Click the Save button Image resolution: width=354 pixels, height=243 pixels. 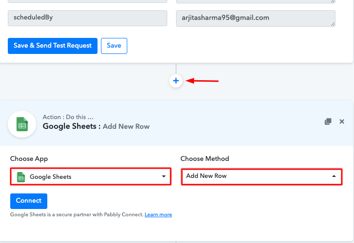[114, 46]
